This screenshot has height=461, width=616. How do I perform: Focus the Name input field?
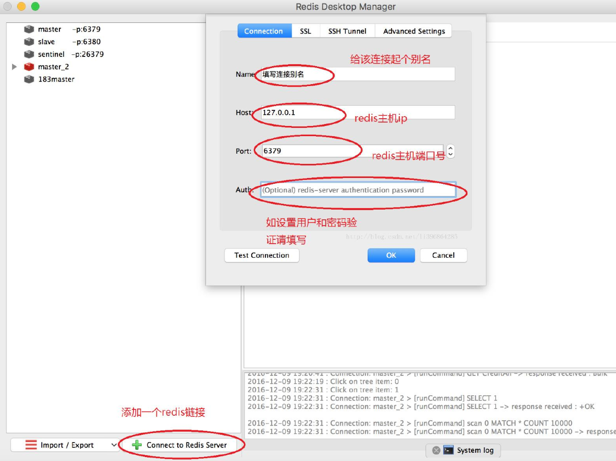tap(358, 74)
